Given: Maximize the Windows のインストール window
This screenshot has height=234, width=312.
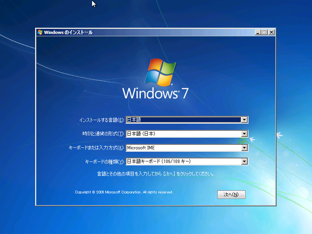Looking at the screenshot, I should pos(264,32).
